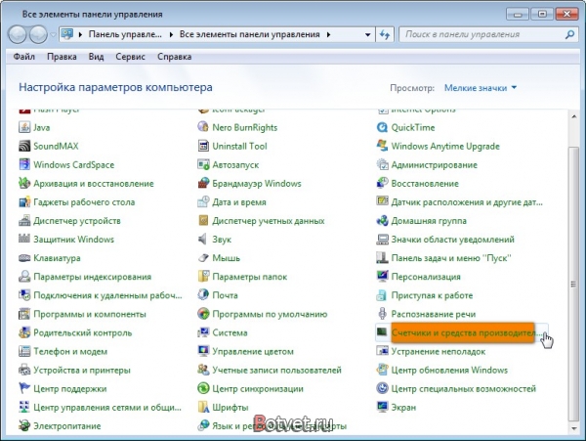Open the Экран icon
Screen dimensions: 586x441
click(x=382, y=407)
